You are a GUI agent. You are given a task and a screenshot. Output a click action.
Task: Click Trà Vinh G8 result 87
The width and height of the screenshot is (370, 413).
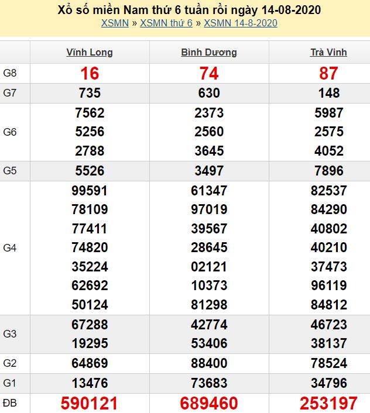tap(328, 73)
